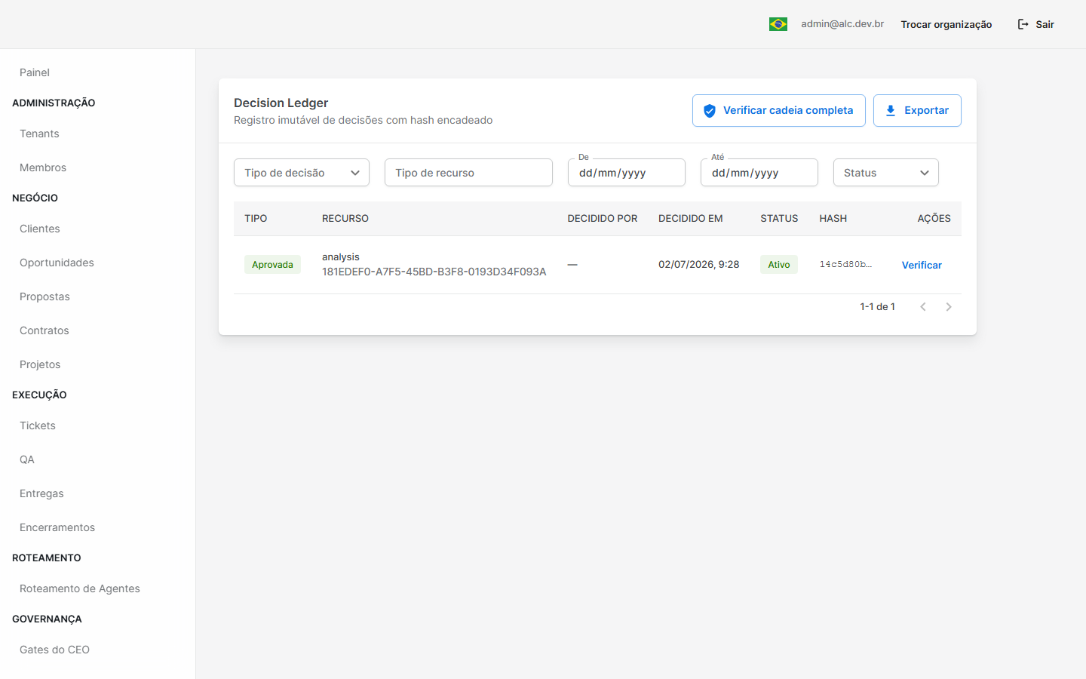Open Propostas in the sidebar
Viewport: 1086px width, 679px height.
pyautogui.click(x=44, y=296)
